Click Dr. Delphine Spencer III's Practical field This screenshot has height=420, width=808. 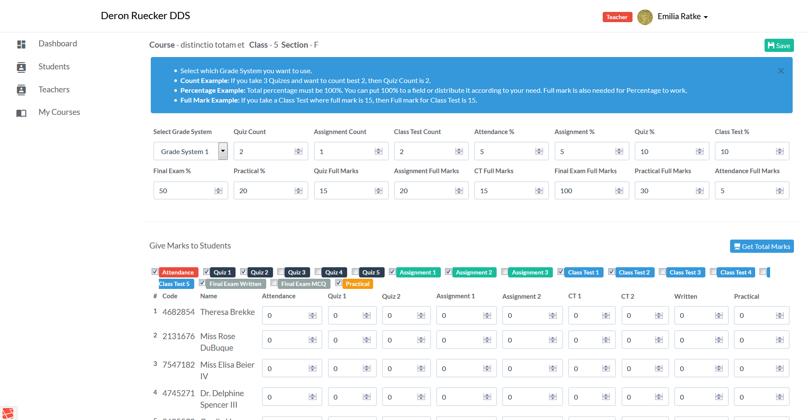[761, 397]
